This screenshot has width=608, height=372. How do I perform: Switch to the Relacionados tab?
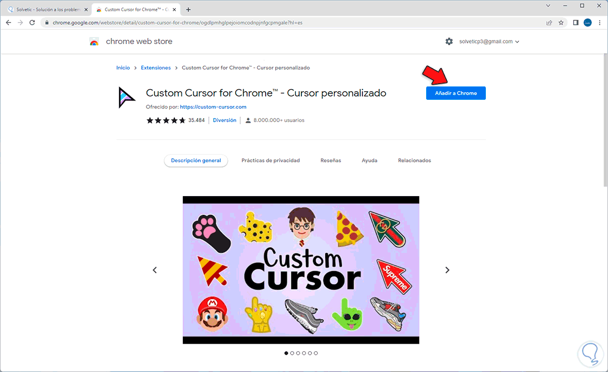(x=414, y=161)
